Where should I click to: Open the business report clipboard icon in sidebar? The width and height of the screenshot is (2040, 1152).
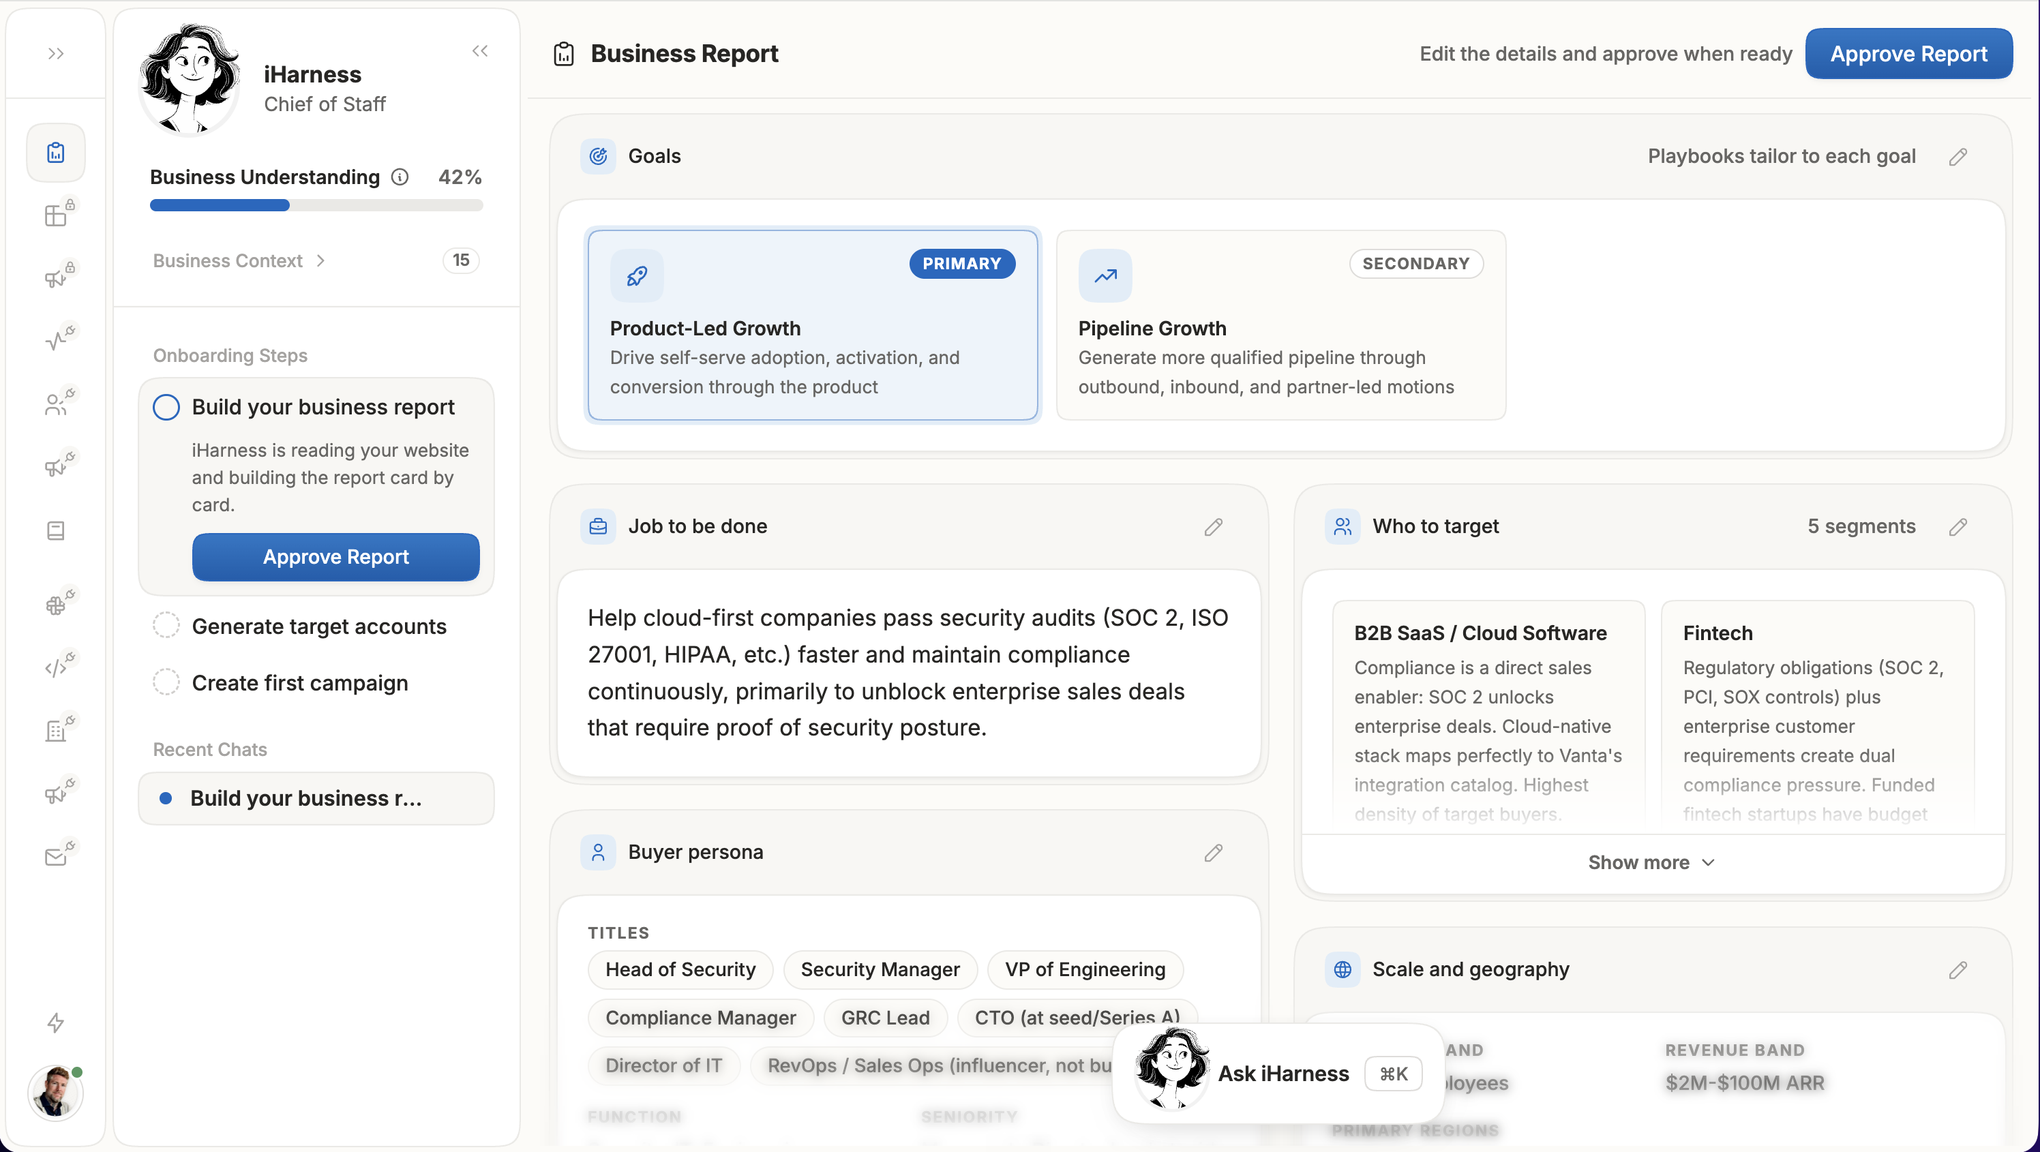point(55,153)
